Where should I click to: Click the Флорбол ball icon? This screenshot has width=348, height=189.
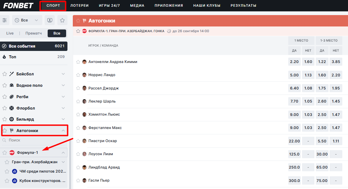[x=12, y=108]
